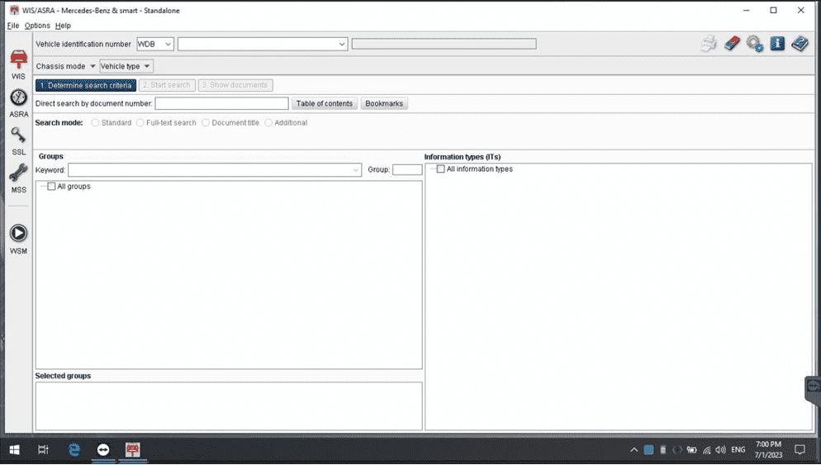Launch Microsoft Edge from taskbar
The height and width of the screenshot is (465, 821).
pyautogui.click(x=74, y=450)
